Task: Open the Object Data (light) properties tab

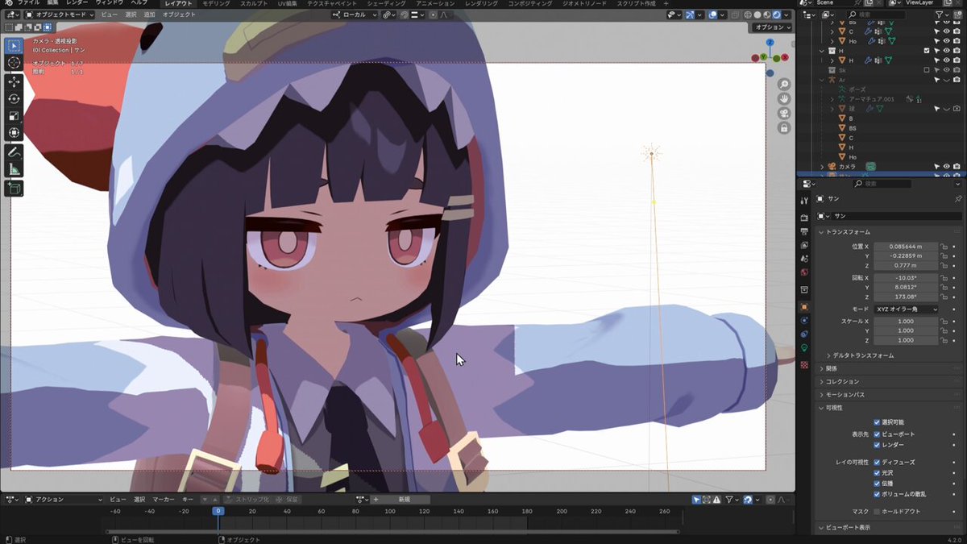Action: point(804,348)
